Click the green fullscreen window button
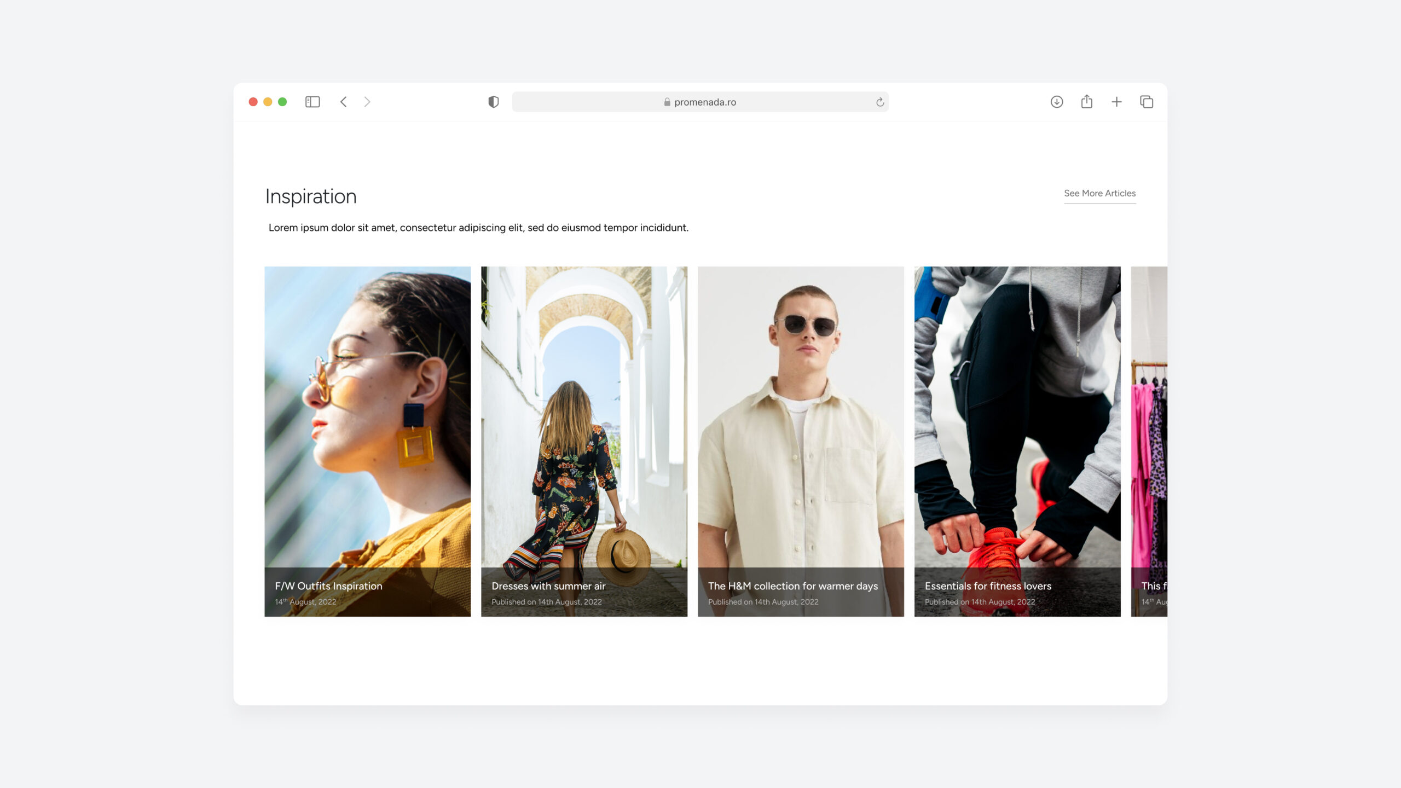Viewport: 1401px width, 788px height. [282, 102]
